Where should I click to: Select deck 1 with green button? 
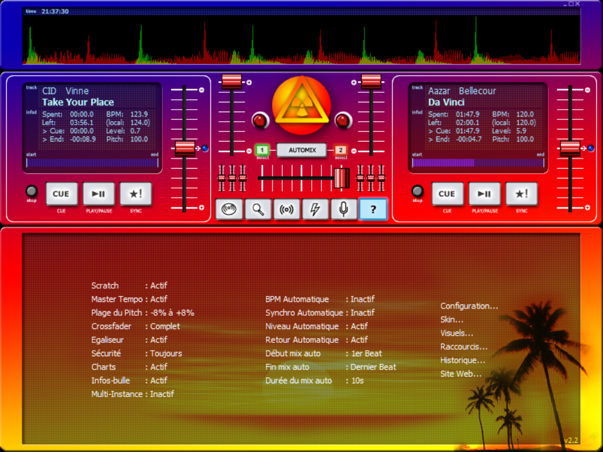tap(262, 150)
